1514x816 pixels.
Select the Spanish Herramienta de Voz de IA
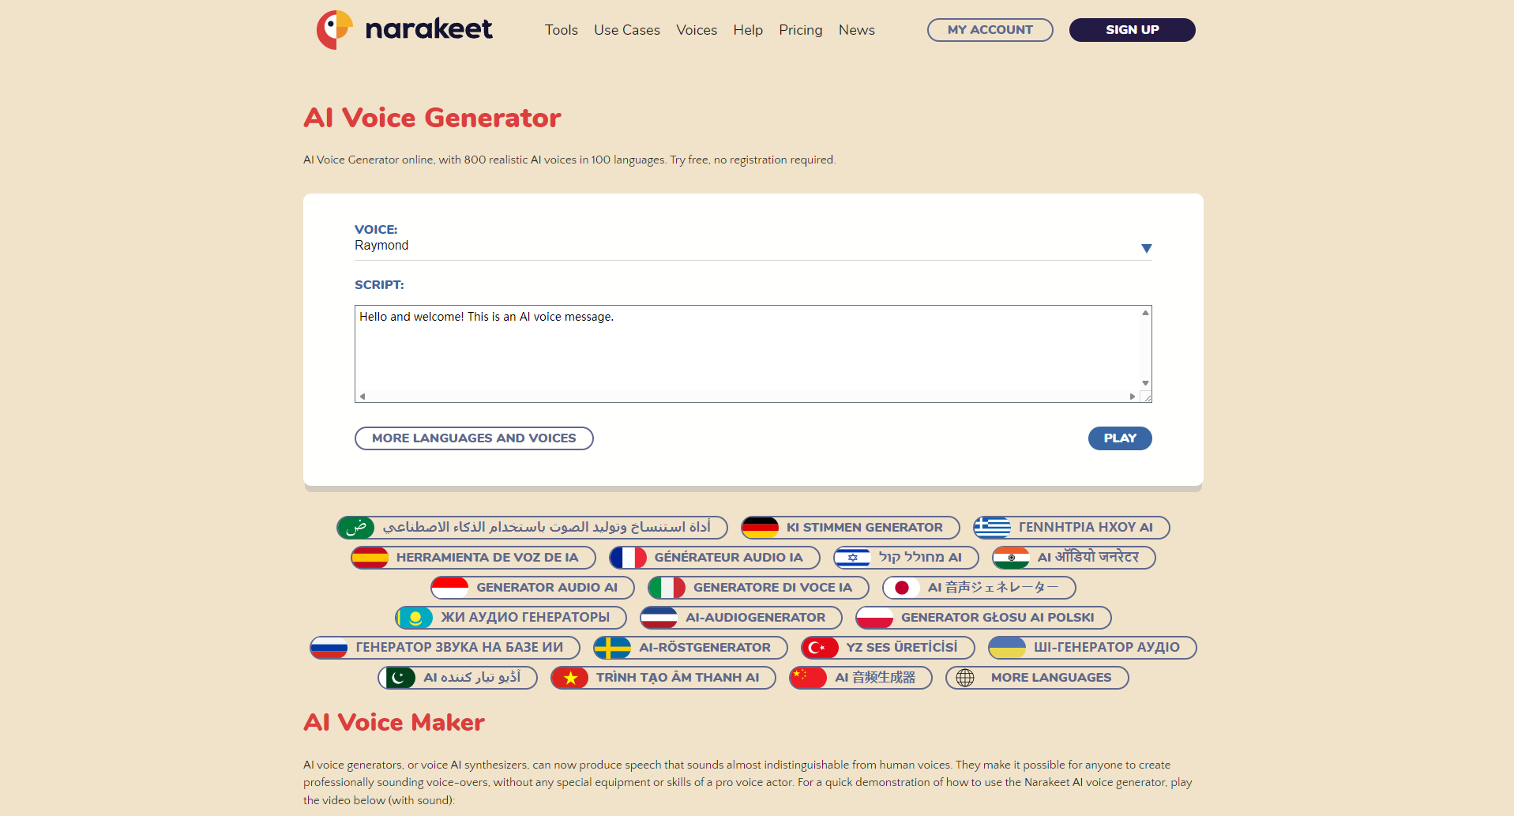click(472, 558)
